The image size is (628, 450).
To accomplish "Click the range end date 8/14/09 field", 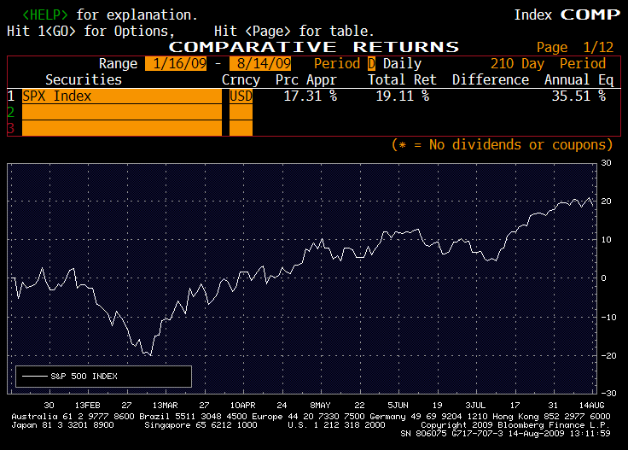I will 260,64.
